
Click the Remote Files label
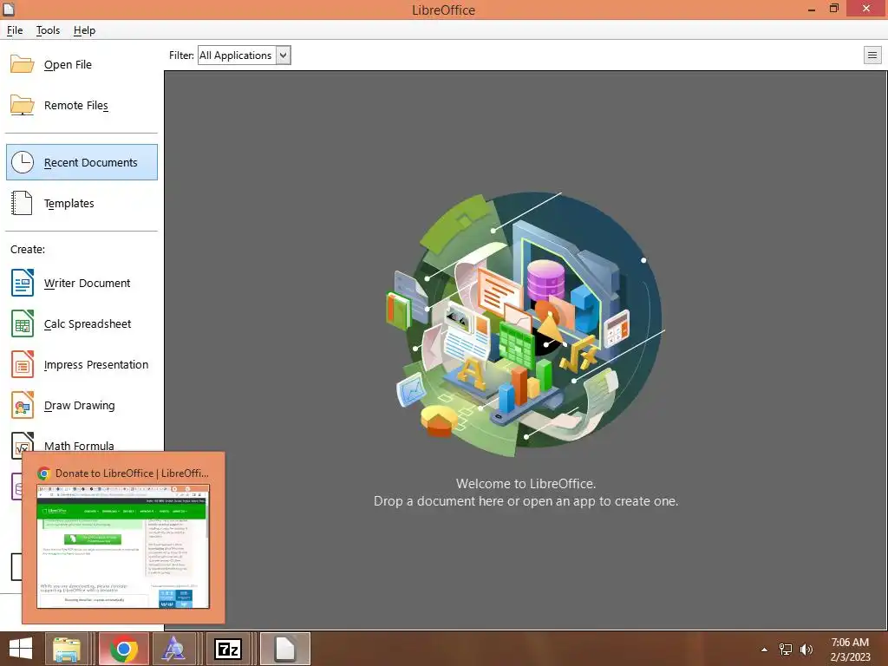[76, 105]
